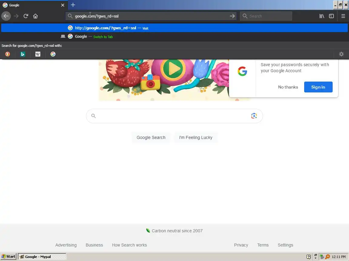
Task: Open Terms footer link
Action: (x=263, y=245)
